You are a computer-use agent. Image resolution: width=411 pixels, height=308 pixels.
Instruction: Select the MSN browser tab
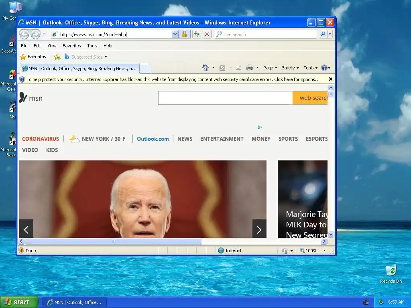point(79,69)
